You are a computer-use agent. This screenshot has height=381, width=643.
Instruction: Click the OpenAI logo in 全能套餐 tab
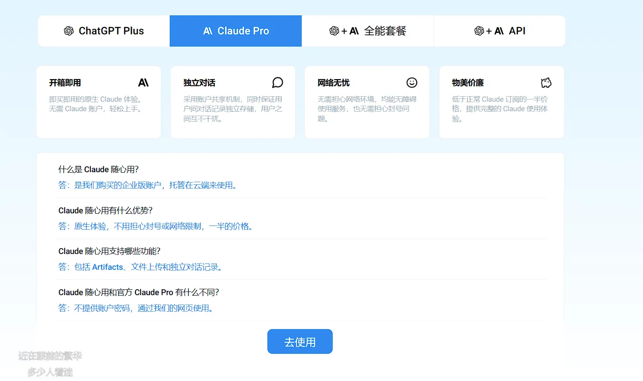334,31
